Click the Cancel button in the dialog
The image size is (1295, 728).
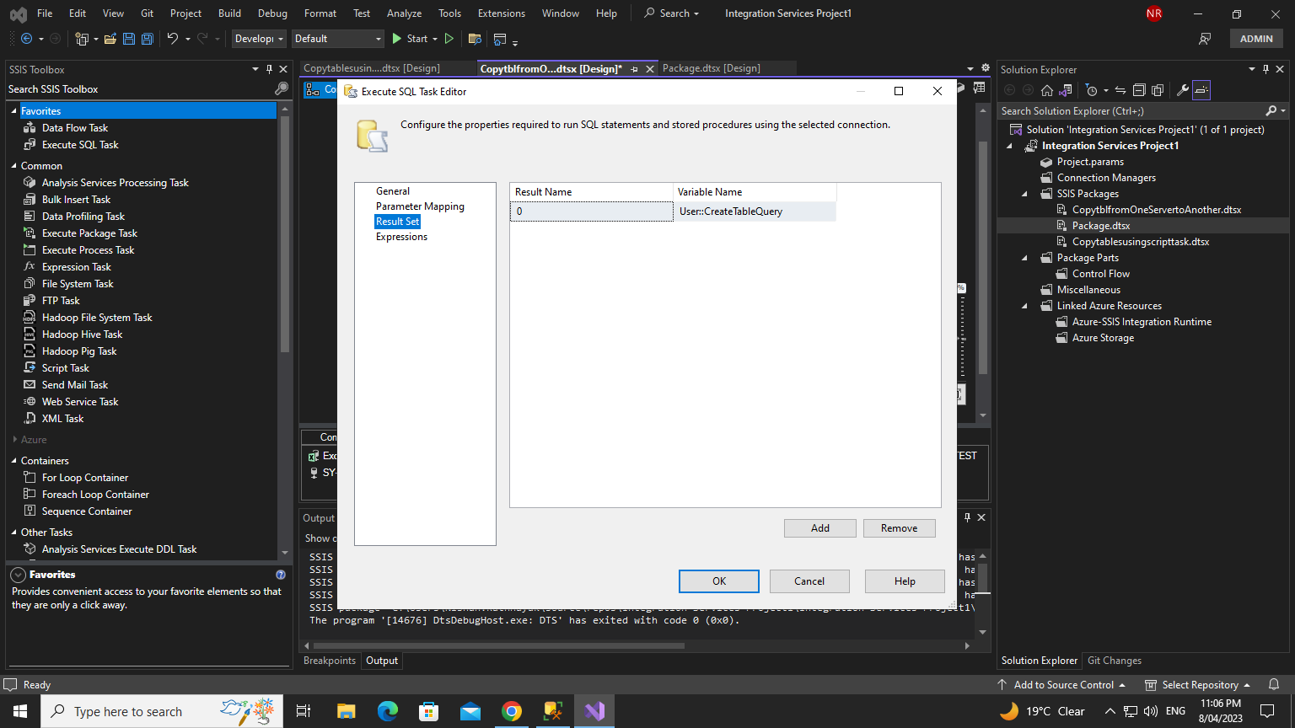coord(809,581)
